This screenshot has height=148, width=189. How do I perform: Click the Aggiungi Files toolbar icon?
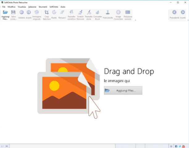5,12
